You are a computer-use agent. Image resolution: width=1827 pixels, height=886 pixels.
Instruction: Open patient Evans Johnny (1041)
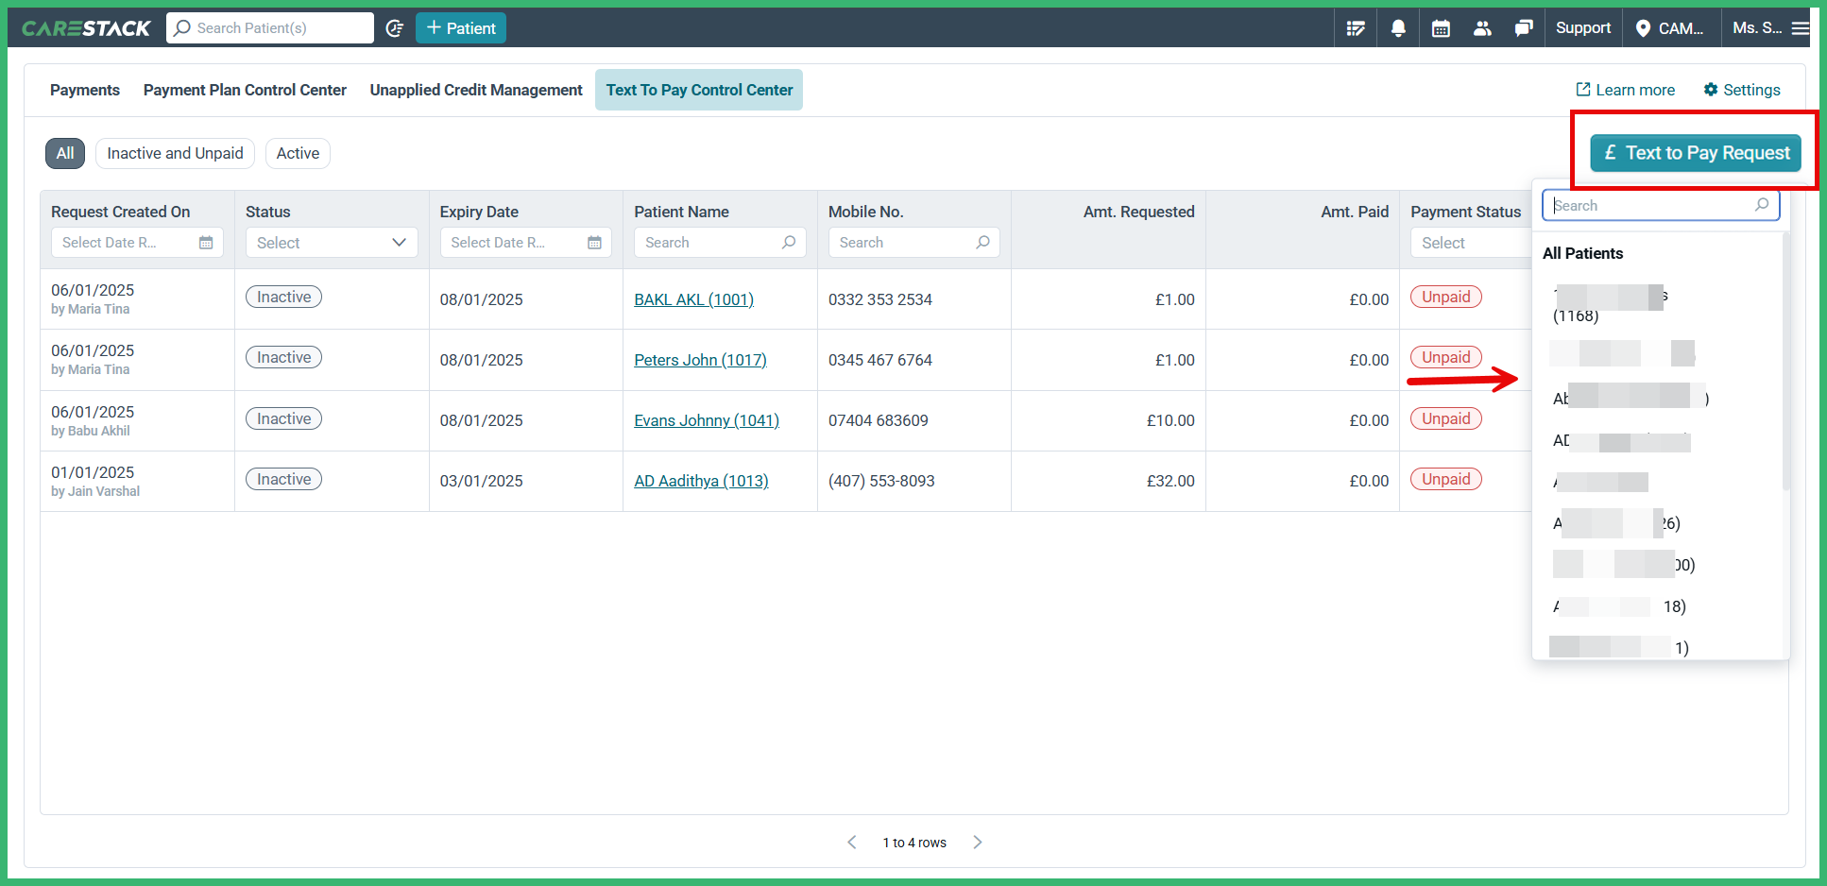coord(706,419)
